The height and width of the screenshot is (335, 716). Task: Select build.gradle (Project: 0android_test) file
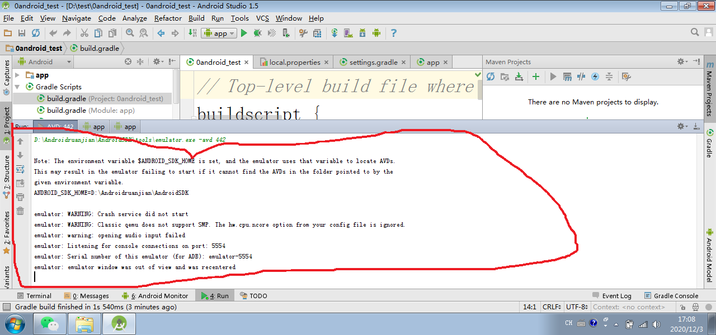point(100,99)
